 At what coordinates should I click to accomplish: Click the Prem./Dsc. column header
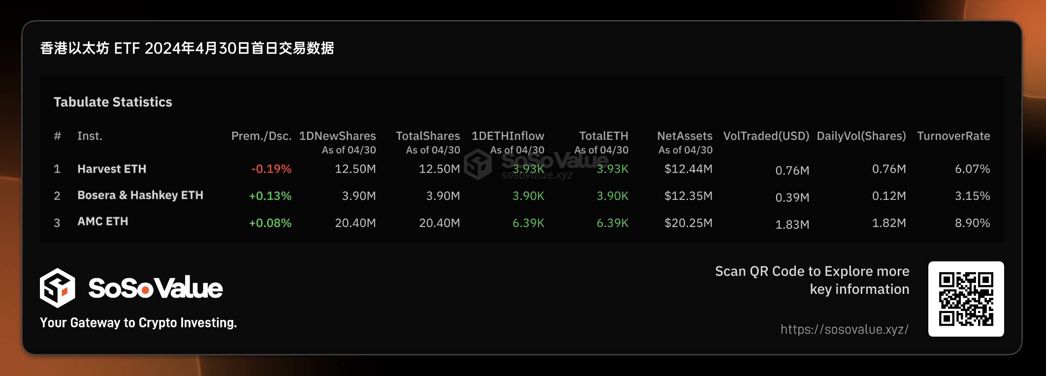tap(261, 136)
